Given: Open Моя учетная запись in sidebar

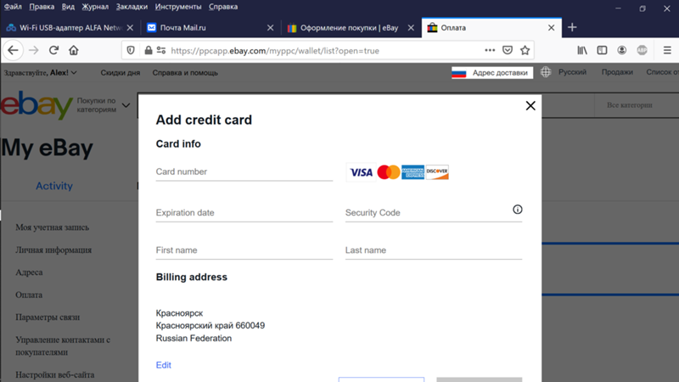Looking at the screenshot, I should click(53, 228).
